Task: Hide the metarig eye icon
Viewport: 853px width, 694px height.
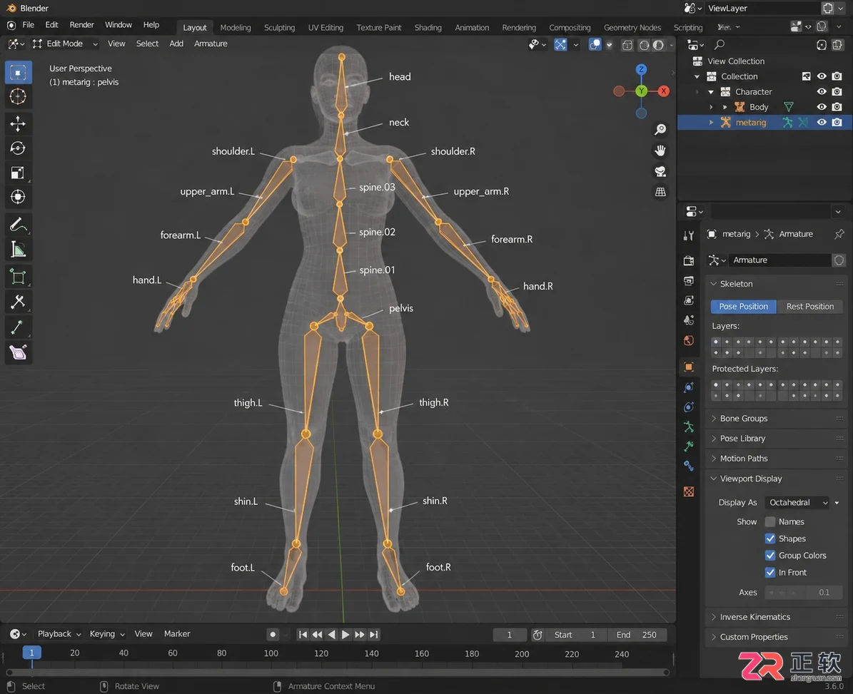Action: pyautogui.click(x=822, y=122)
